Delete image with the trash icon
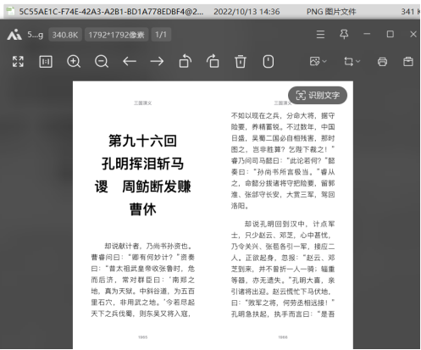Viewport: 421px width, 350px height. (x=241, y=61)
